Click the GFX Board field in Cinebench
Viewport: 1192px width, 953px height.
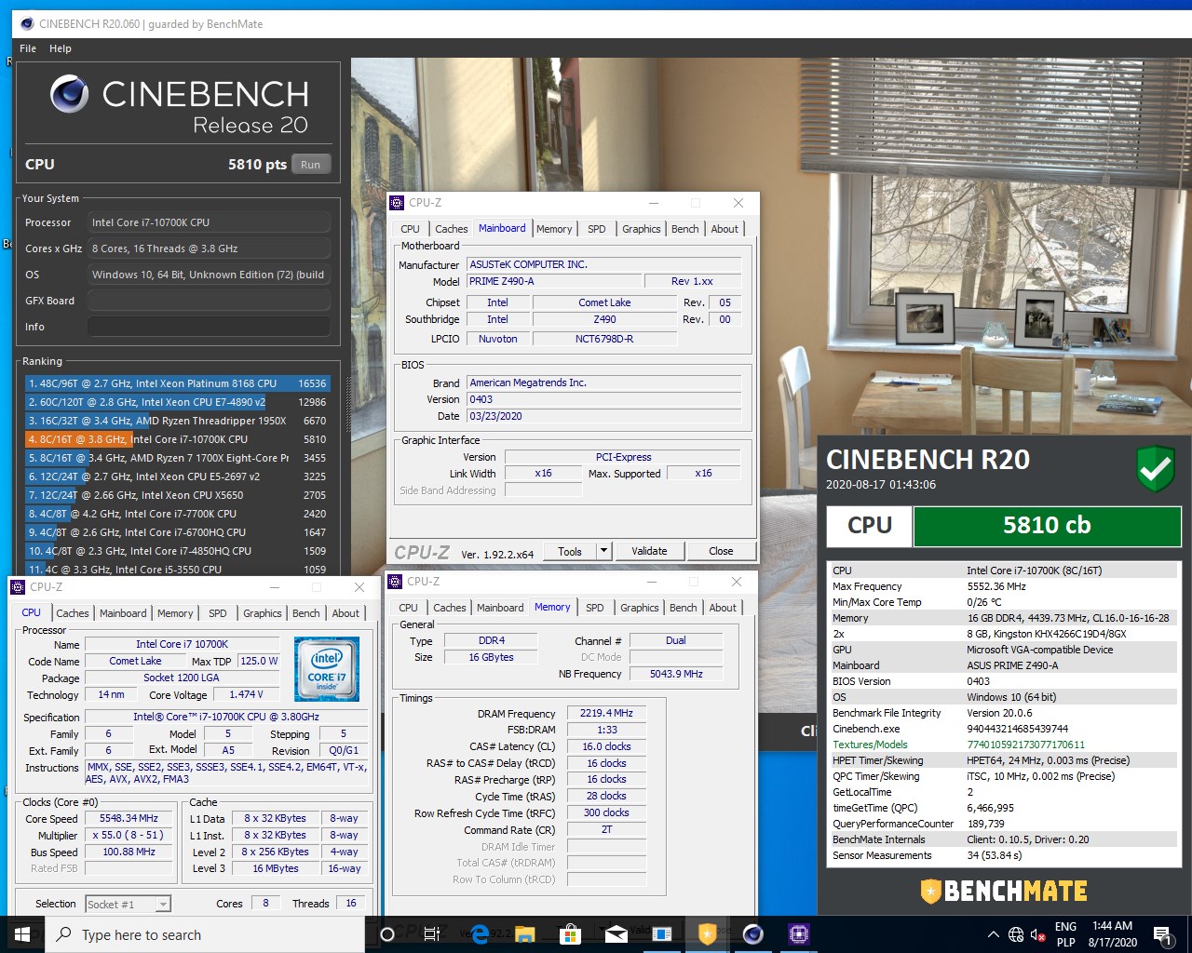[x=209, y=301]
